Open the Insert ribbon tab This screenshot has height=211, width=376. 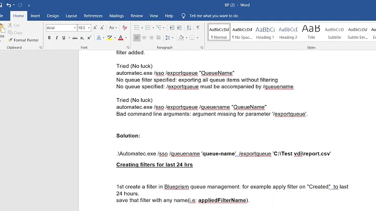pos(36,16)
